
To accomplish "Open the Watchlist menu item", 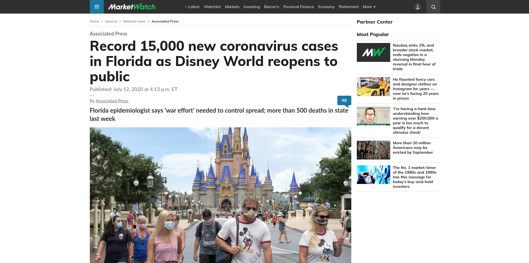I will click(212, 7).
